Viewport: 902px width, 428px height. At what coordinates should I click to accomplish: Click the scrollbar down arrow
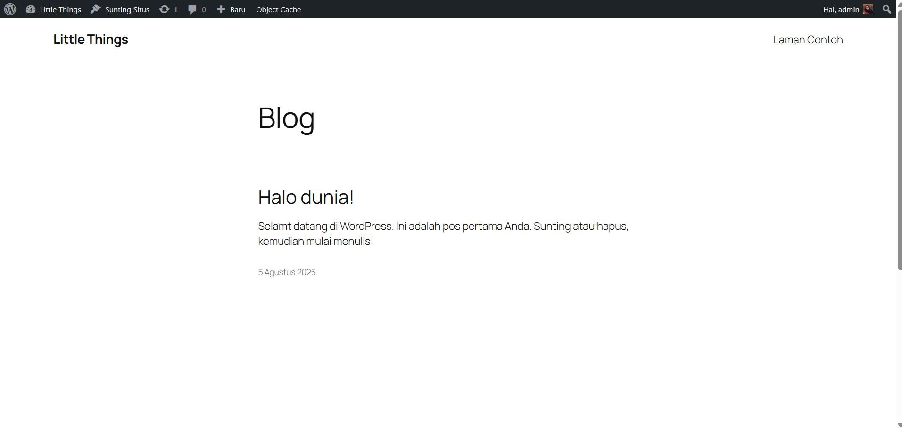[899, 425]
